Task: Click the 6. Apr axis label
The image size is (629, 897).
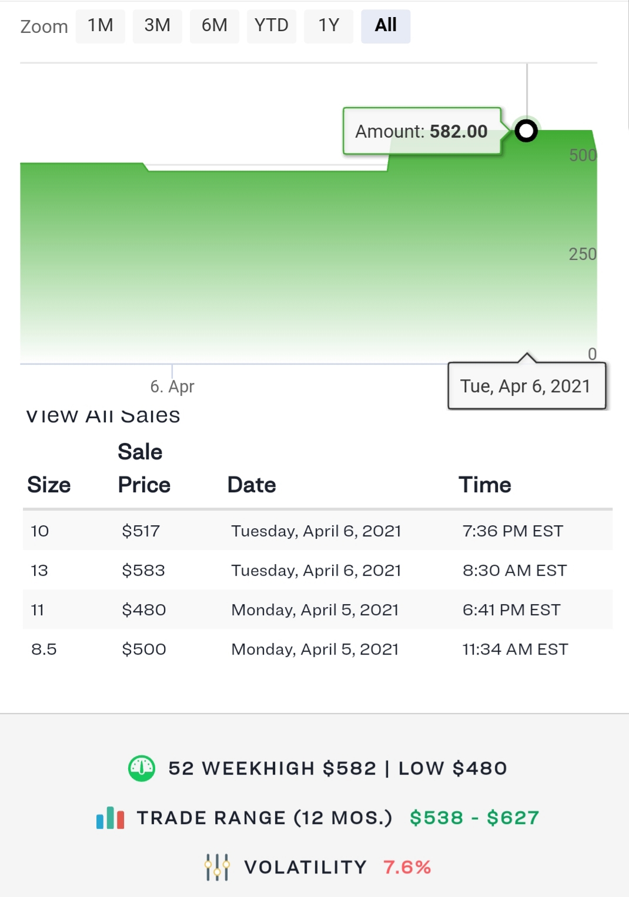Action: click(172, 386)
